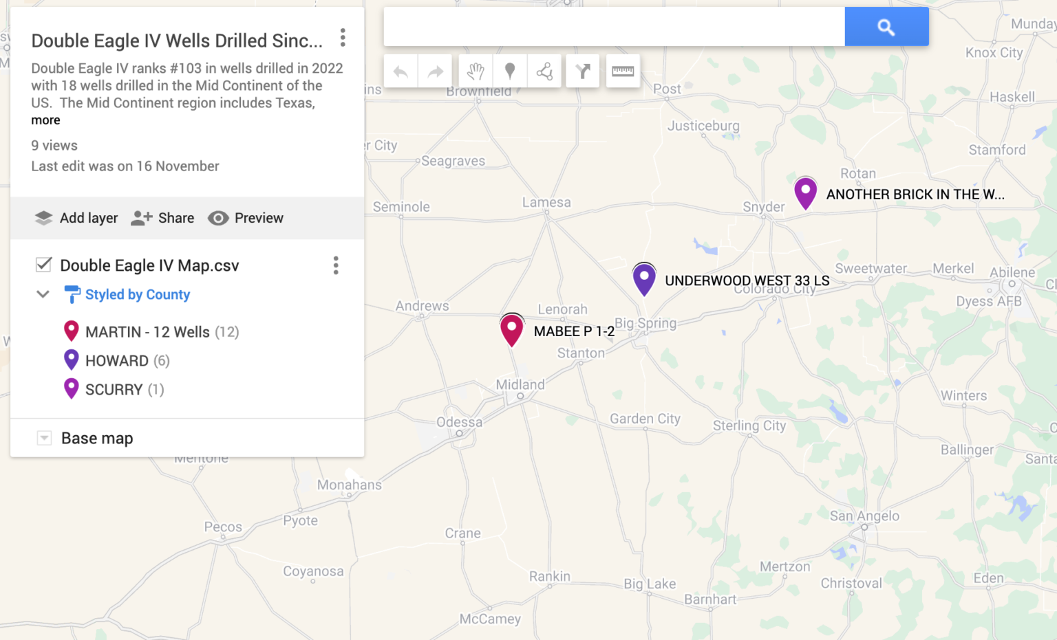Viewport: 1057px width, 640px height.
Task: Uncheck the Double Eagle IV Map.csv layer
Action: pyautogui.click(x=44, y=265)
